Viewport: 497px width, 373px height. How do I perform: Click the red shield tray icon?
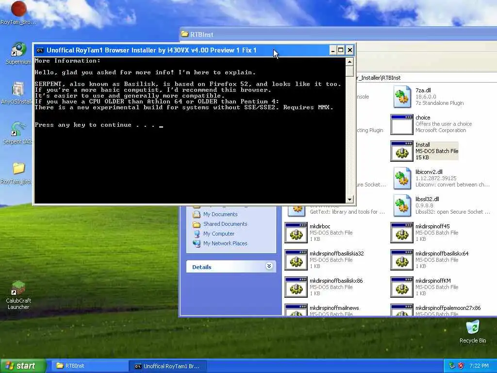[461, 366]
